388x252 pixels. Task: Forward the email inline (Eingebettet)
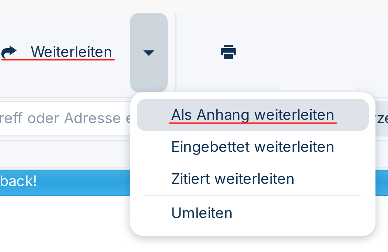(x=252, y=147)
